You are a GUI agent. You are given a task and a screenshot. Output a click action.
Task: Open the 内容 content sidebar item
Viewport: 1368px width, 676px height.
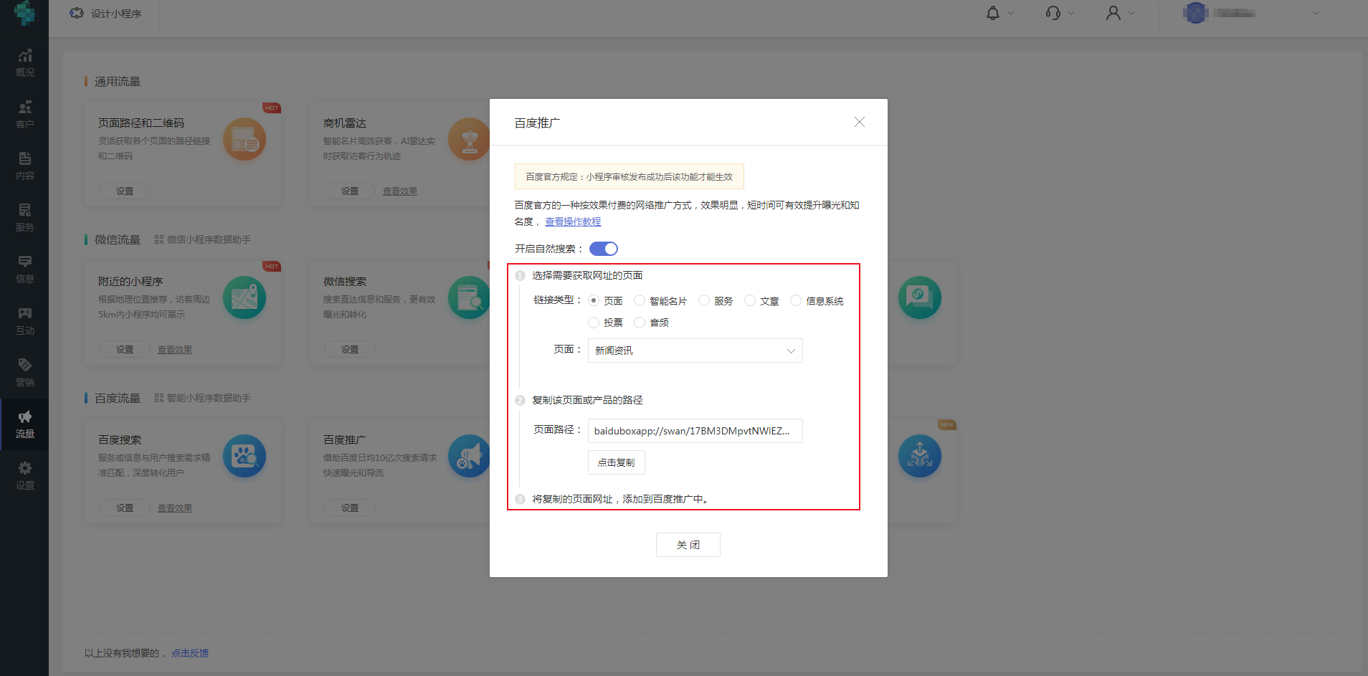click(x=24, y=166)
